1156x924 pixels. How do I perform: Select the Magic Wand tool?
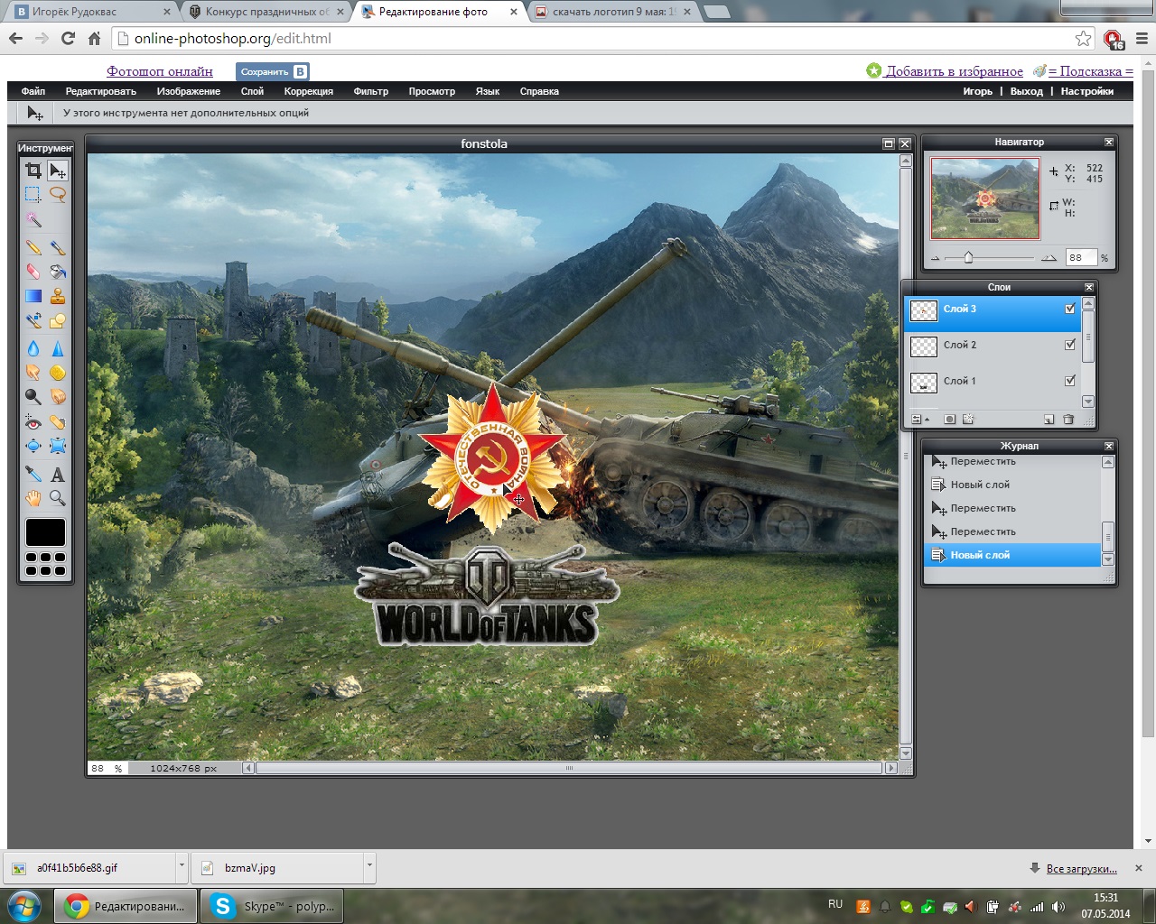pyautogui.click(x=33, y=219)
